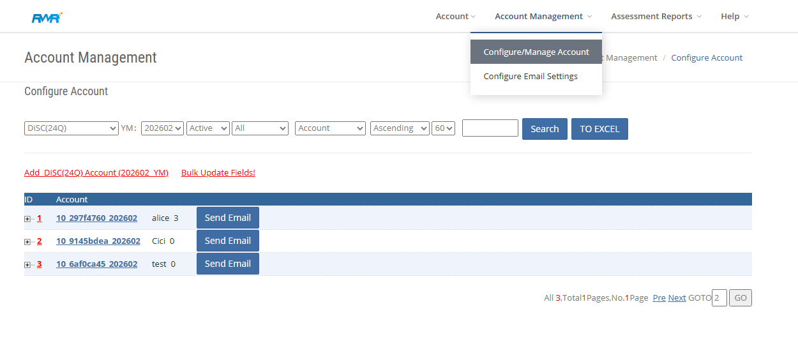Open the page size 60 dropdown
The width and height of the screenshot is (798, 339).
[443, 128]
